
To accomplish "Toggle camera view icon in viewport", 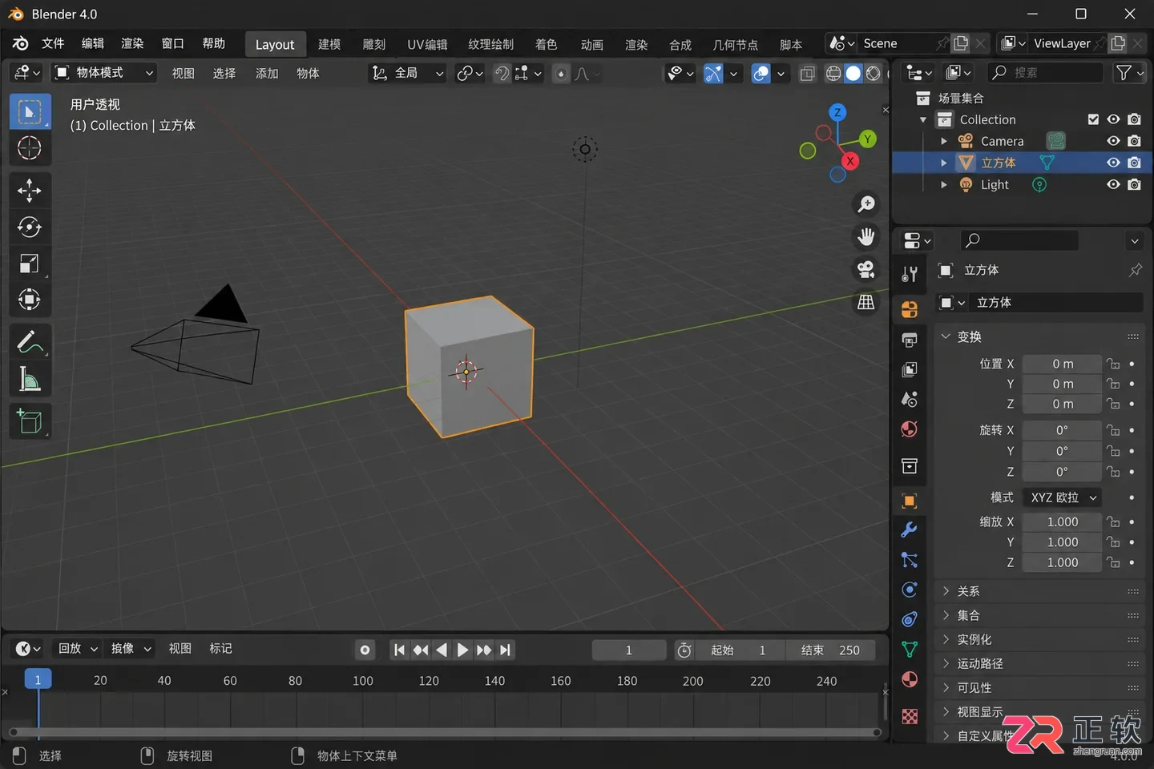I will 866,270.
